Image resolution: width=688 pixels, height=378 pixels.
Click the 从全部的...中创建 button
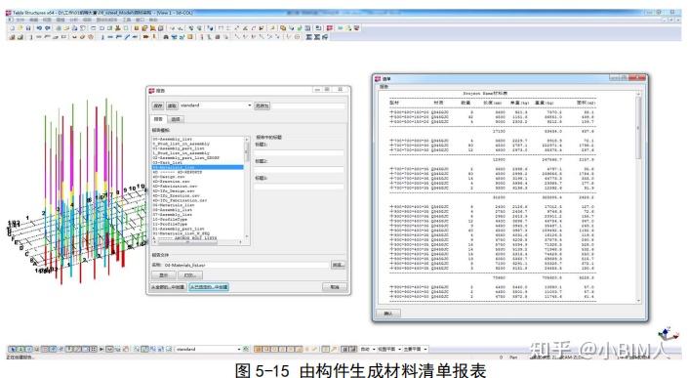[x=169, y=287]
